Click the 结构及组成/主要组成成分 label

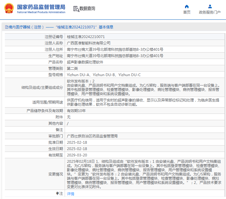click(42, 88)
